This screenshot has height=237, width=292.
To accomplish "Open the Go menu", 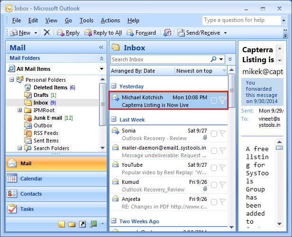I will coord(68,20).
